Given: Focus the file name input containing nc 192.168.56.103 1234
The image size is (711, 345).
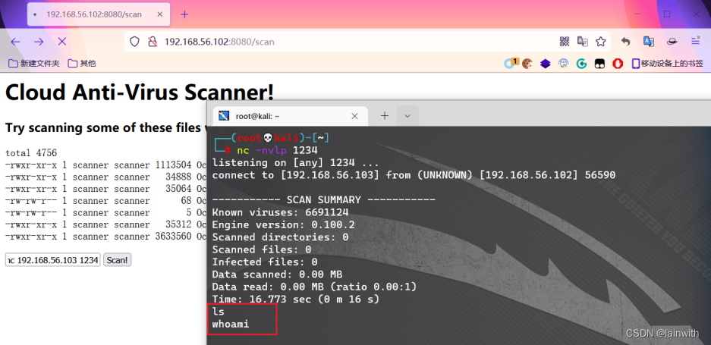Looking at the screenshot, I should coord(52,260).
